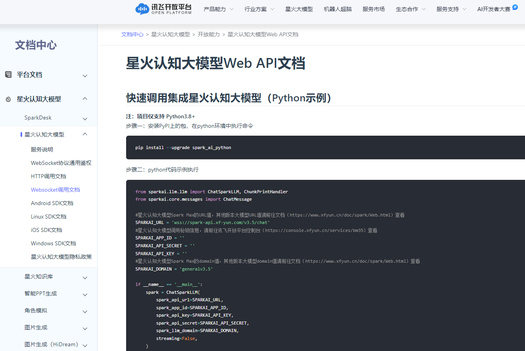
Task: Go to 星火大模型 in top navigation
Action: 299,9
